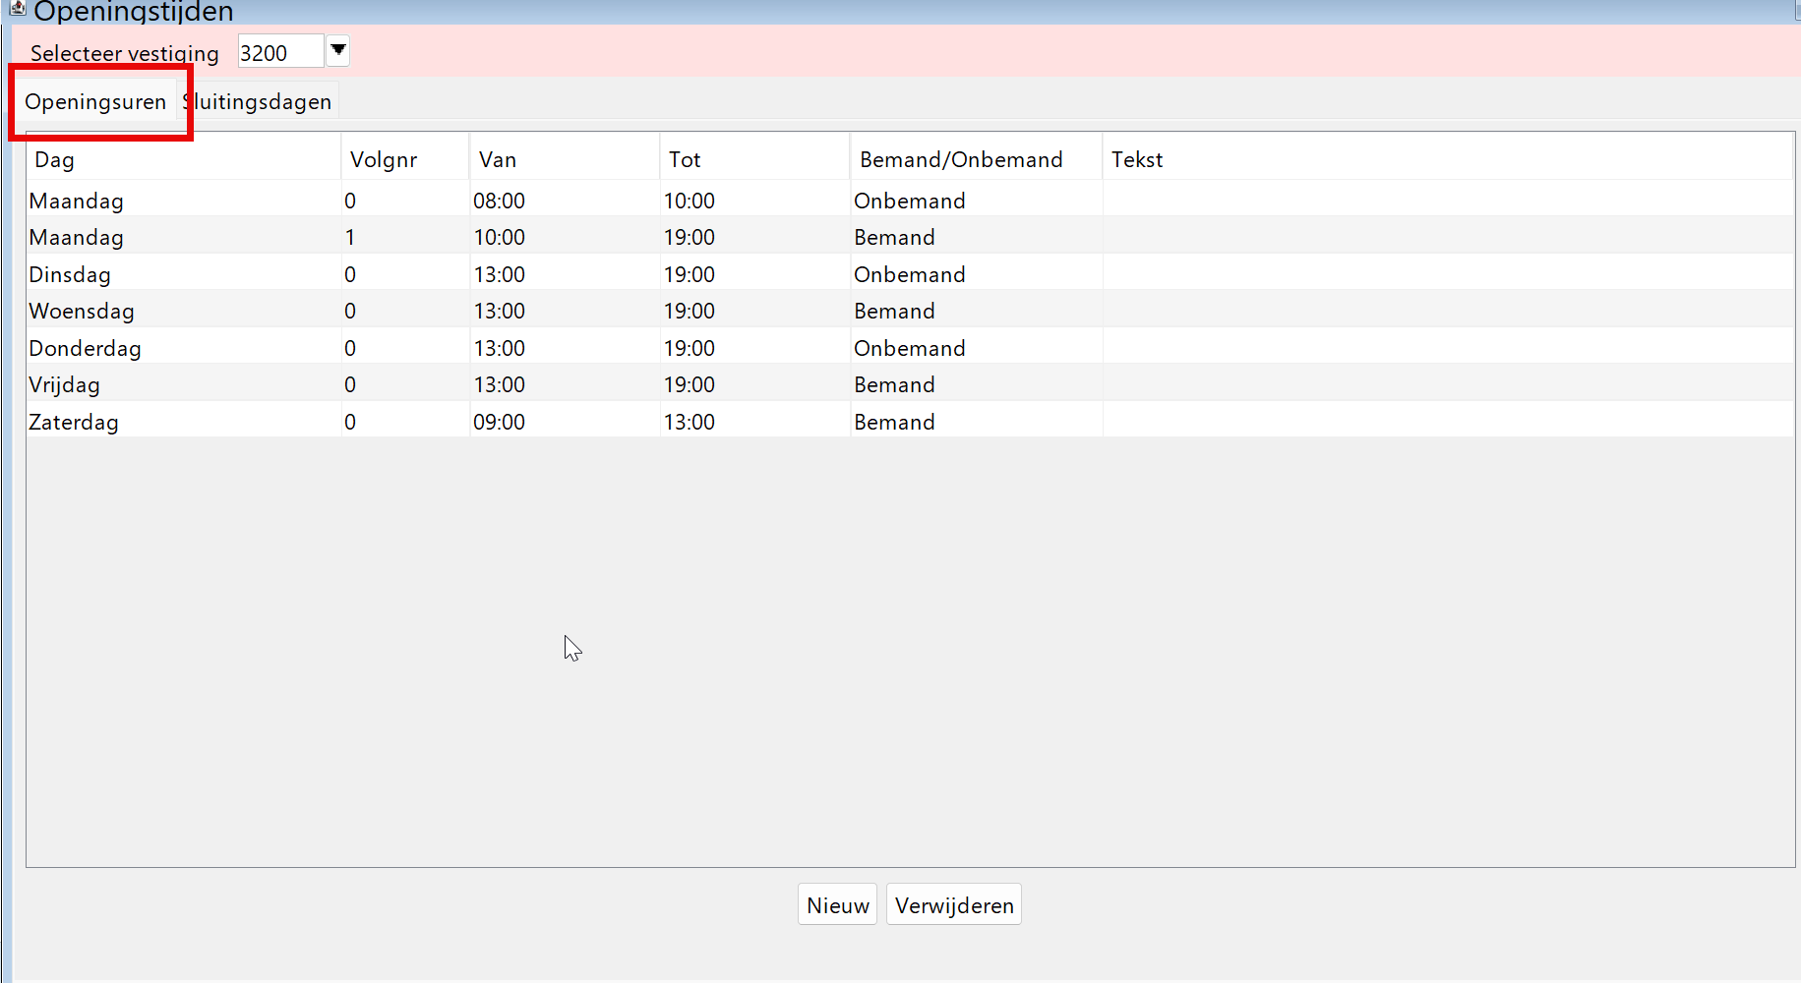Click the Maandag 08:00 Van cell
Screen dimensions: 1801x983
click(x=500, y=202)
